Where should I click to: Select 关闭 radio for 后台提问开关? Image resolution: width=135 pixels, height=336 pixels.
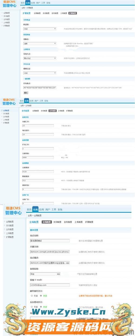click(41, 307)
